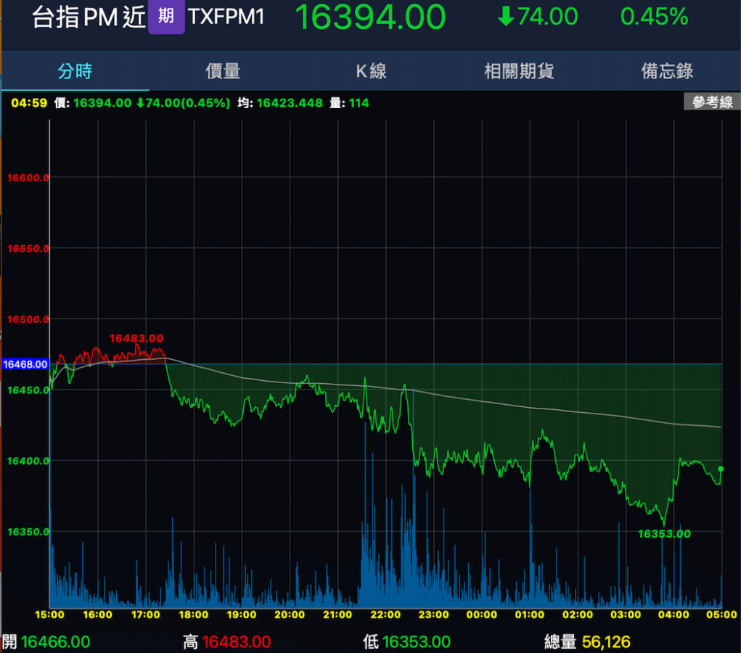This screenshot has height=653, width=741.
Task: Click the 16483.00 high marker on chart
Action: coord(136,338)
